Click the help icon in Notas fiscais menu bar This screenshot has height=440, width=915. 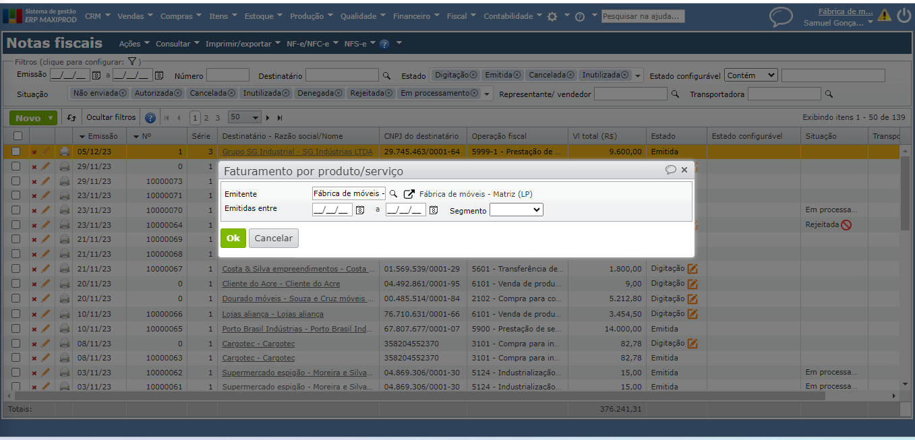(384, 44)
